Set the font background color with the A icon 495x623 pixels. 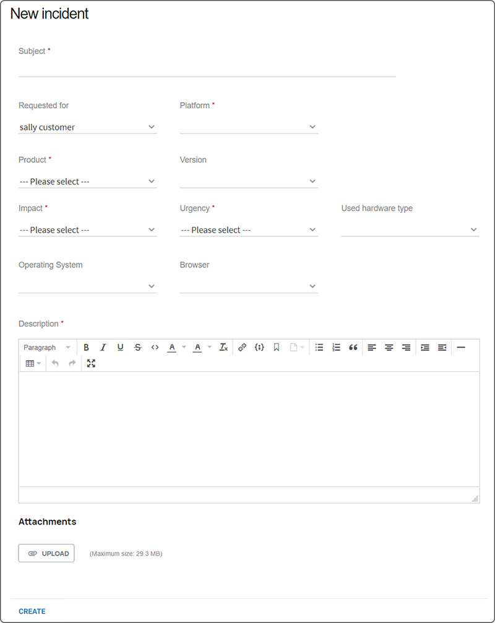[x=197, y=347]
